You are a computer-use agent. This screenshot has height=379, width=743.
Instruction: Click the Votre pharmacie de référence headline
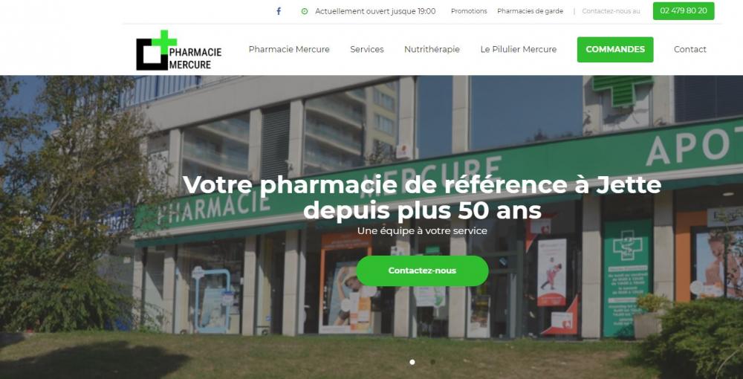422,198
